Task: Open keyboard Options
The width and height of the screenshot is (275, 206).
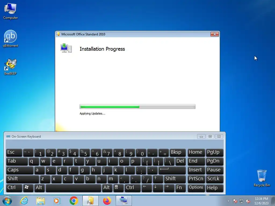Action: 196,188
